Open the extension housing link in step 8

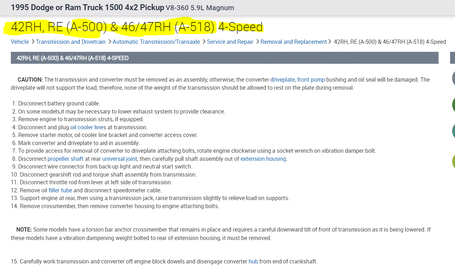263,159
